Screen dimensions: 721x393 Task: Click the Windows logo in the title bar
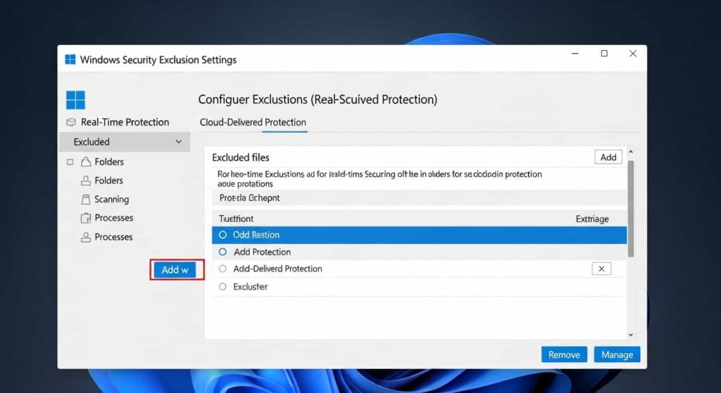tap(70, 60)
